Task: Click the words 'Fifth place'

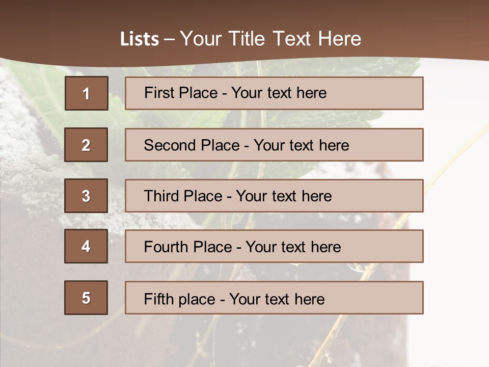Action: (x=180, y=299)
